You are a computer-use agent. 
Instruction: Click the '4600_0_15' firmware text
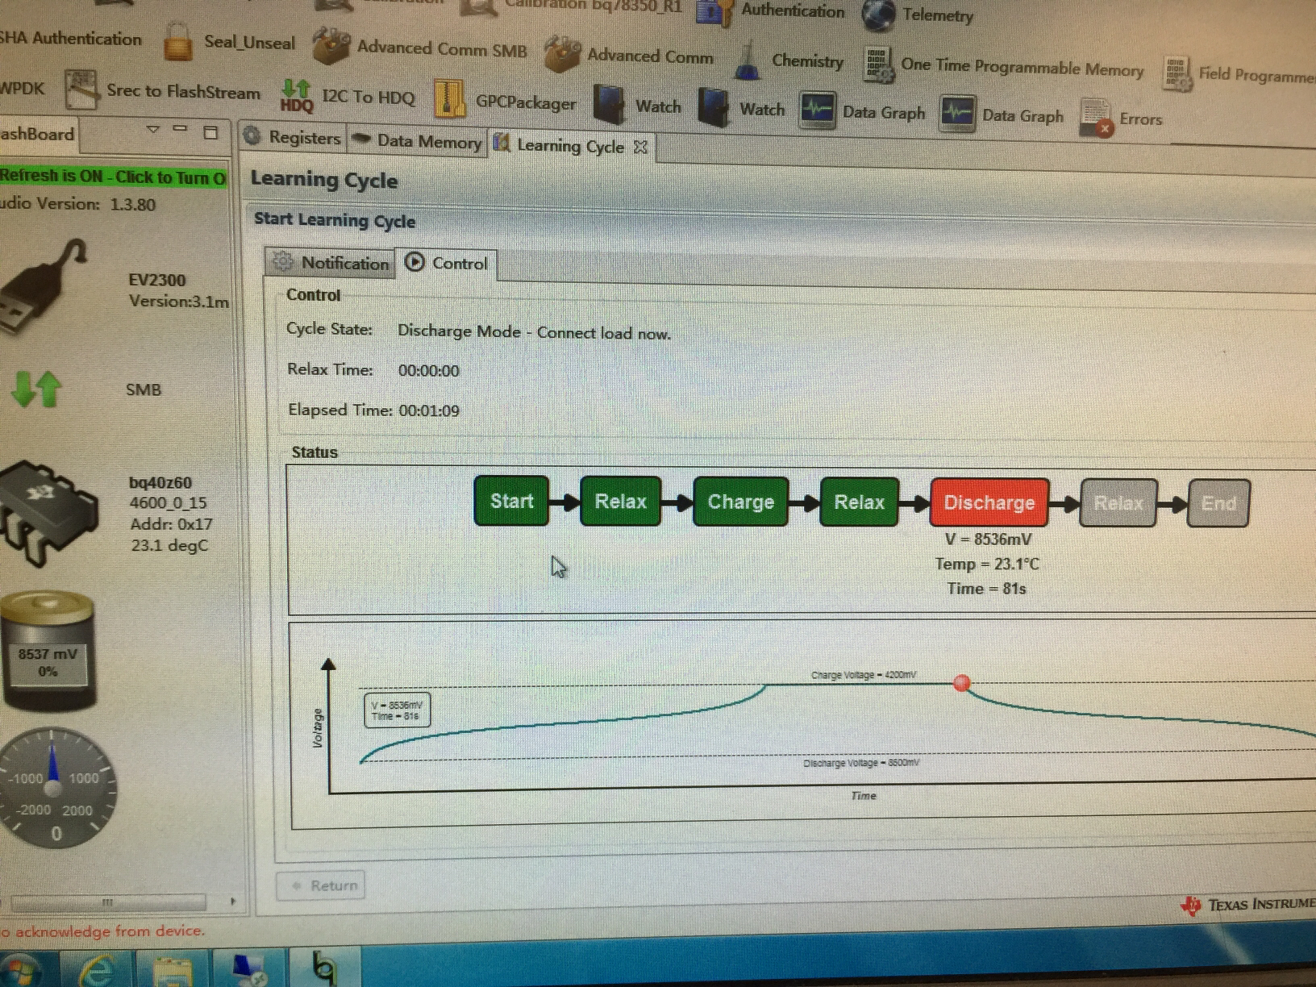coord(168,503)
